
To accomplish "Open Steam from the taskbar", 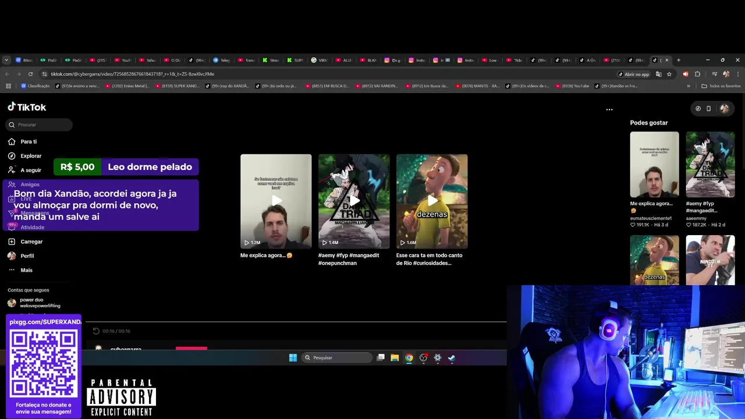I will (451, 358).
